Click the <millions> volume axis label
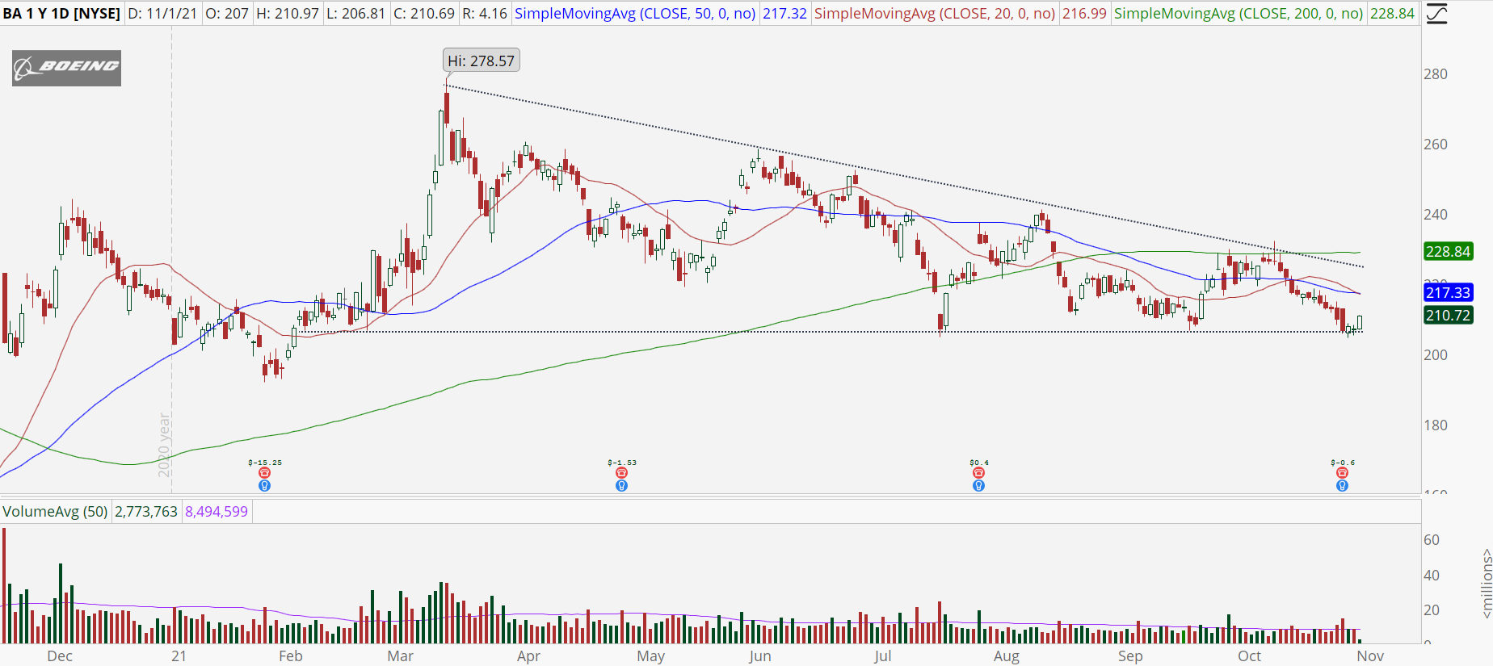Viewport: 1493px width, 666px height. [x=1486, y=584]
